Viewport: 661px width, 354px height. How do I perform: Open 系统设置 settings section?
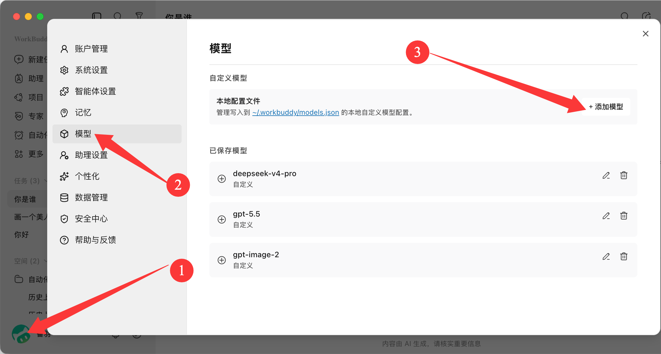[x=117, y=70]
